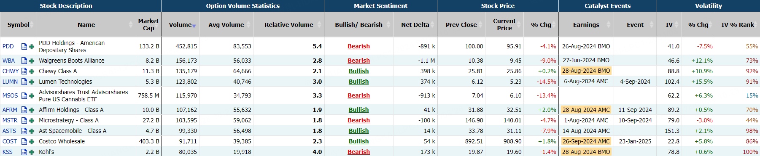Sort by Stock Price % Chg header

point(541,25)
